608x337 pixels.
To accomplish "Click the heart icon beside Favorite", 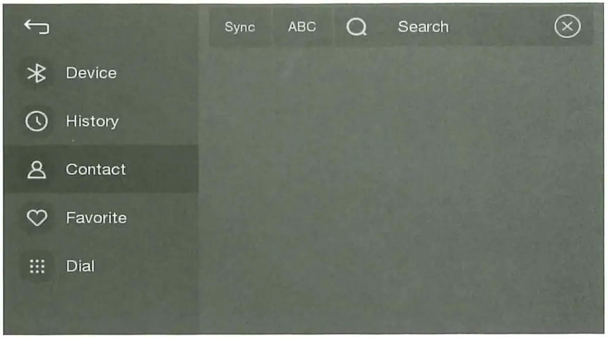I will tap(37, 218).
